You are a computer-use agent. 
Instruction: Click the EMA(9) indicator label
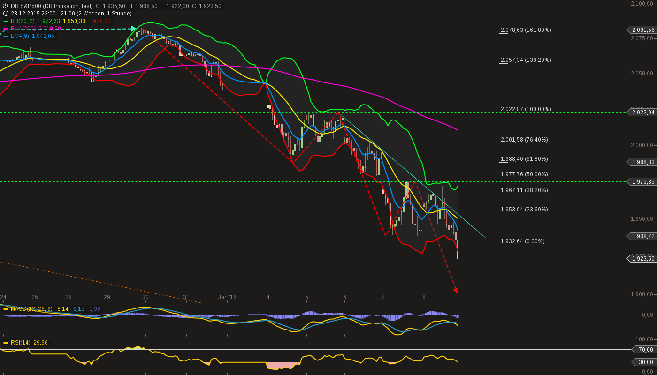tap(20, 36)
